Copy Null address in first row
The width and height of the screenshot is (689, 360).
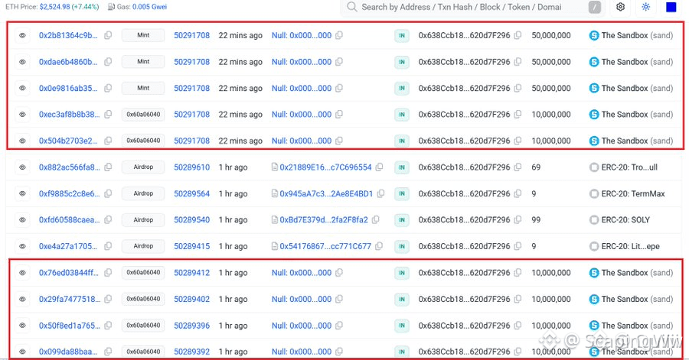click(x=339, y=35)
